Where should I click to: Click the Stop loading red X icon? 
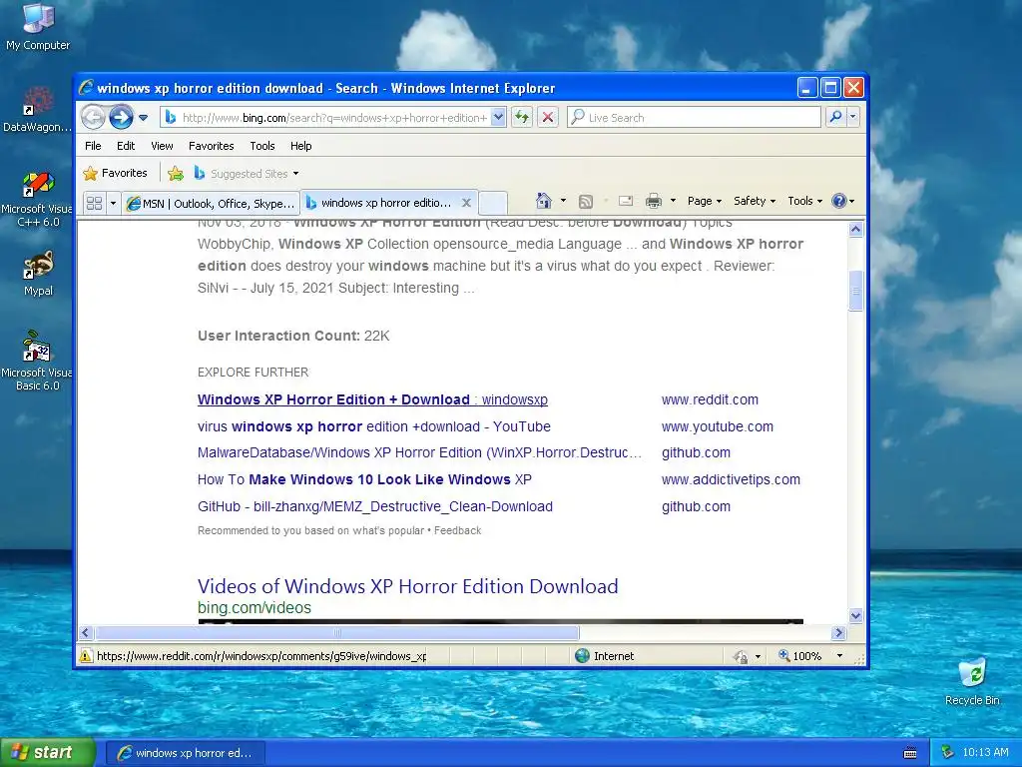point(548,118)
